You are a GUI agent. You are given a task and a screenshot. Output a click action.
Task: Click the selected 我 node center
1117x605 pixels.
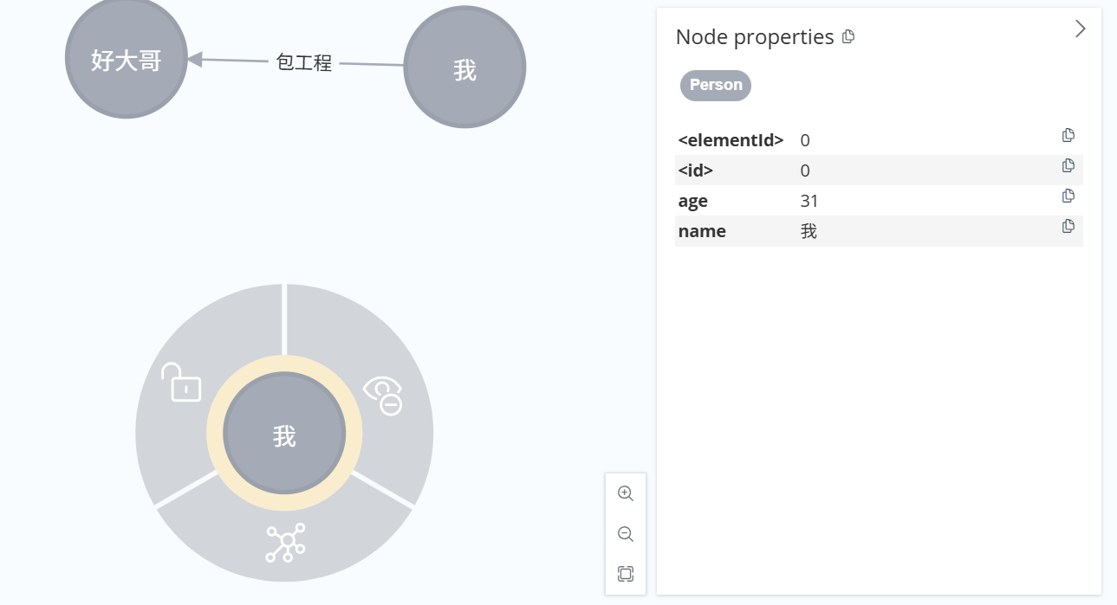point(284,434)
